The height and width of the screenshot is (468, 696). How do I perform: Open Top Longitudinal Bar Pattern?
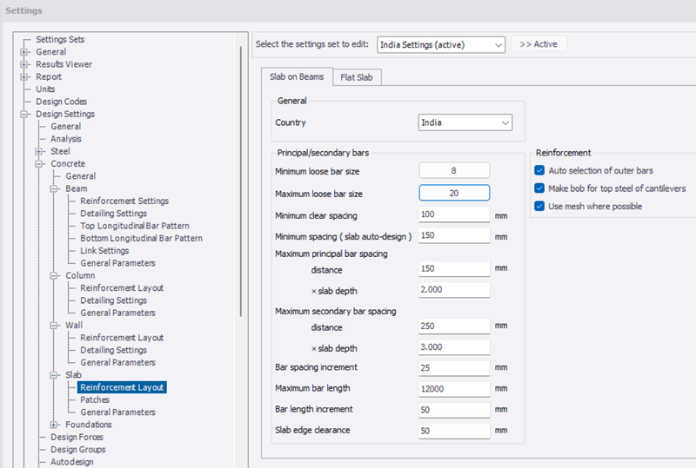(x=135, y=226)
